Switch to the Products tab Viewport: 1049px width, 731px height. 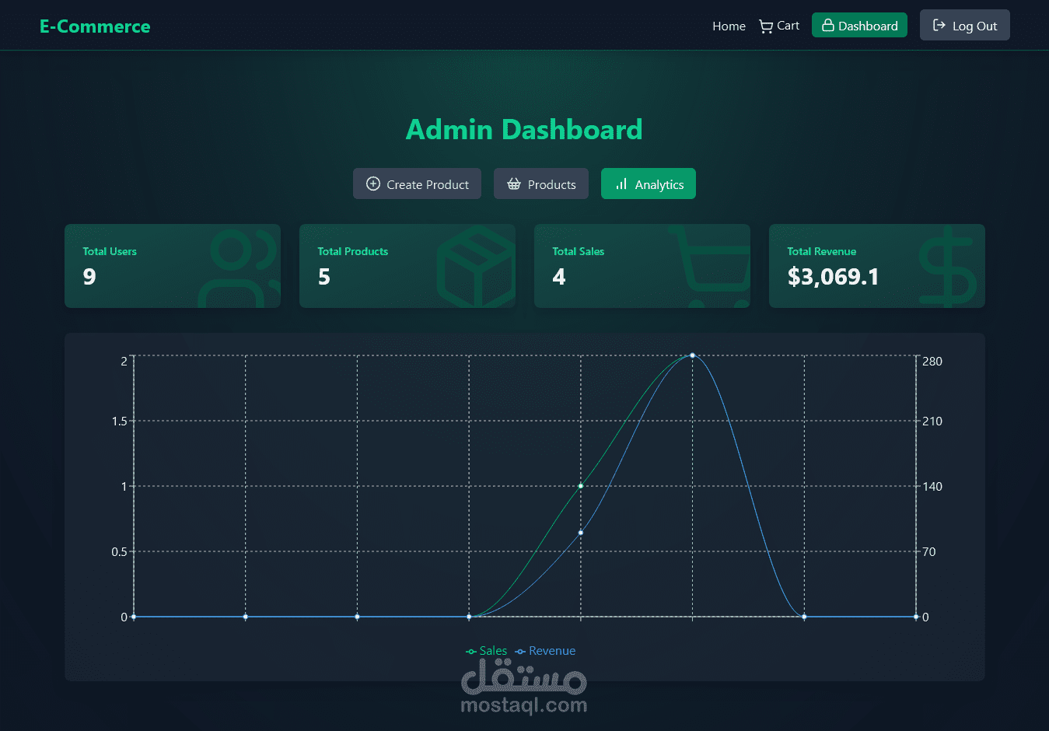(541, 184)
